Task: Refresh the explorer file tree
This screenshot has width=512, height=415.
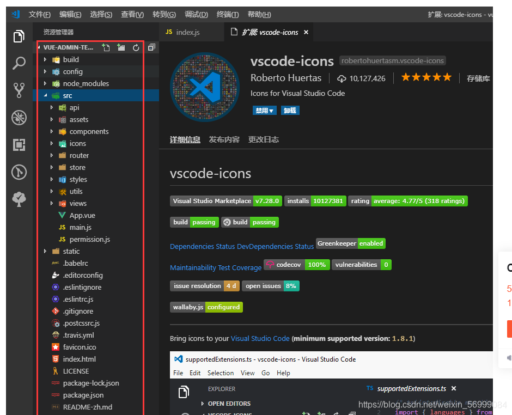Action: [x=136, y=48]
